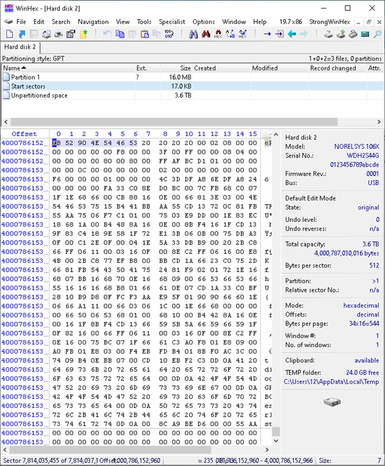Click the Open file arrow icon
This screenshot has height=466, width=385.
click(22, 34)
